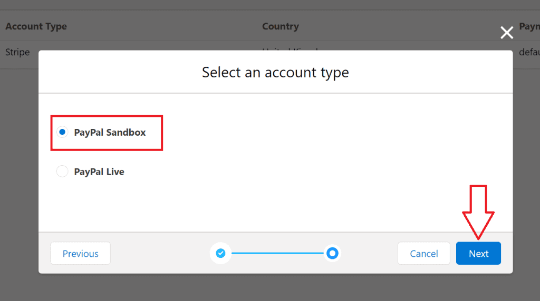Close the dialog with the X icon
The image size is (540, 301).
click(x=507, y=33)
